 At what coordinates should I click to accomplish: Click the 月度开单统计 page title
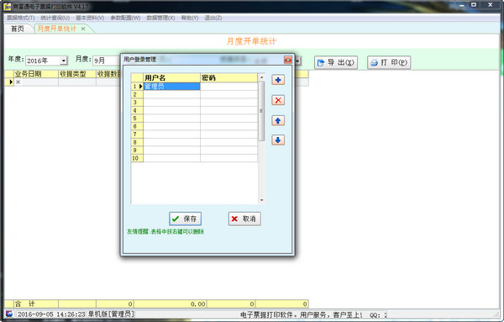coord(251,41)
